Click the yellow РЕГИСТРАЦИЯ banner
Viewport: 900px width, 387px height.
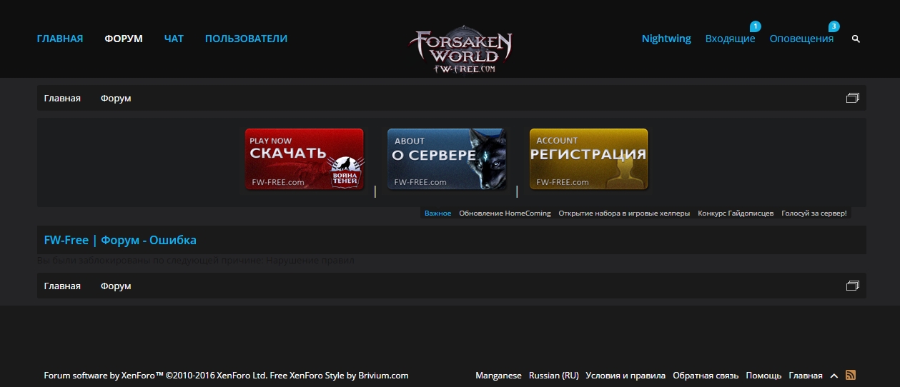(x=589, y=159)
